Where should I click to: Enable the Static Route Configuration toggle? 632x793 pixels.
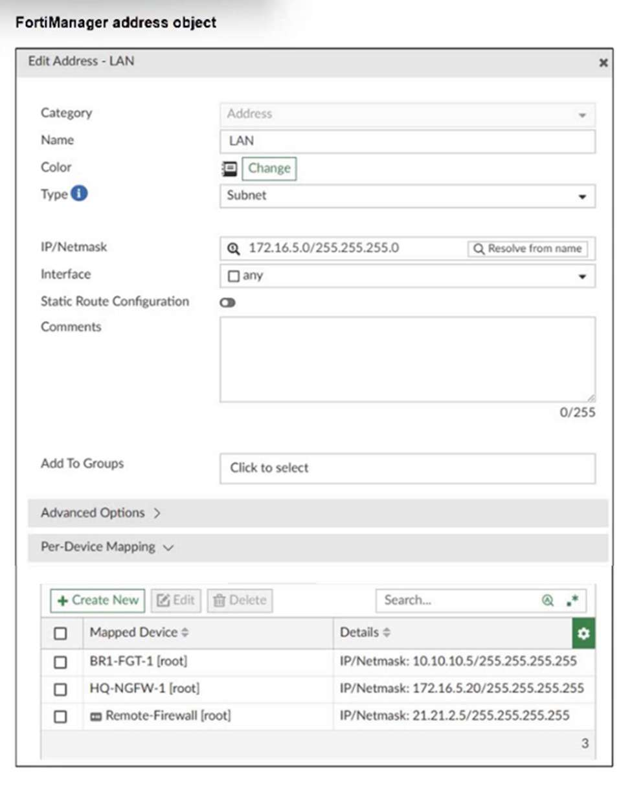(x=227, y=302)
